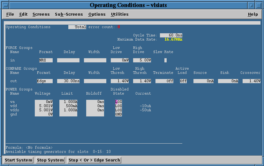Edit the Source 0nA field

point(203,81)
